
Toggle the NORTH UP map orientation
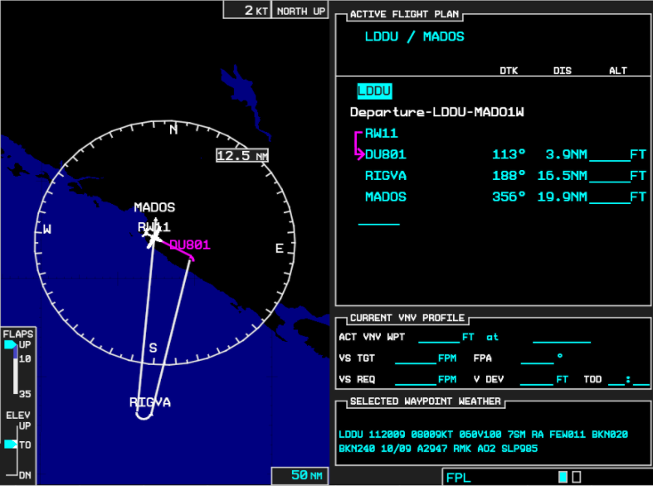tap(301, 11)
